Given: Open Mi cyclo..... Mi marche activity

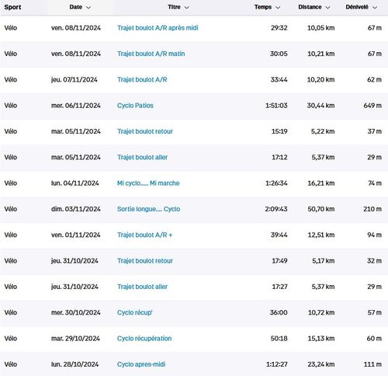Looking at the screenshot, I should point(148,183).
